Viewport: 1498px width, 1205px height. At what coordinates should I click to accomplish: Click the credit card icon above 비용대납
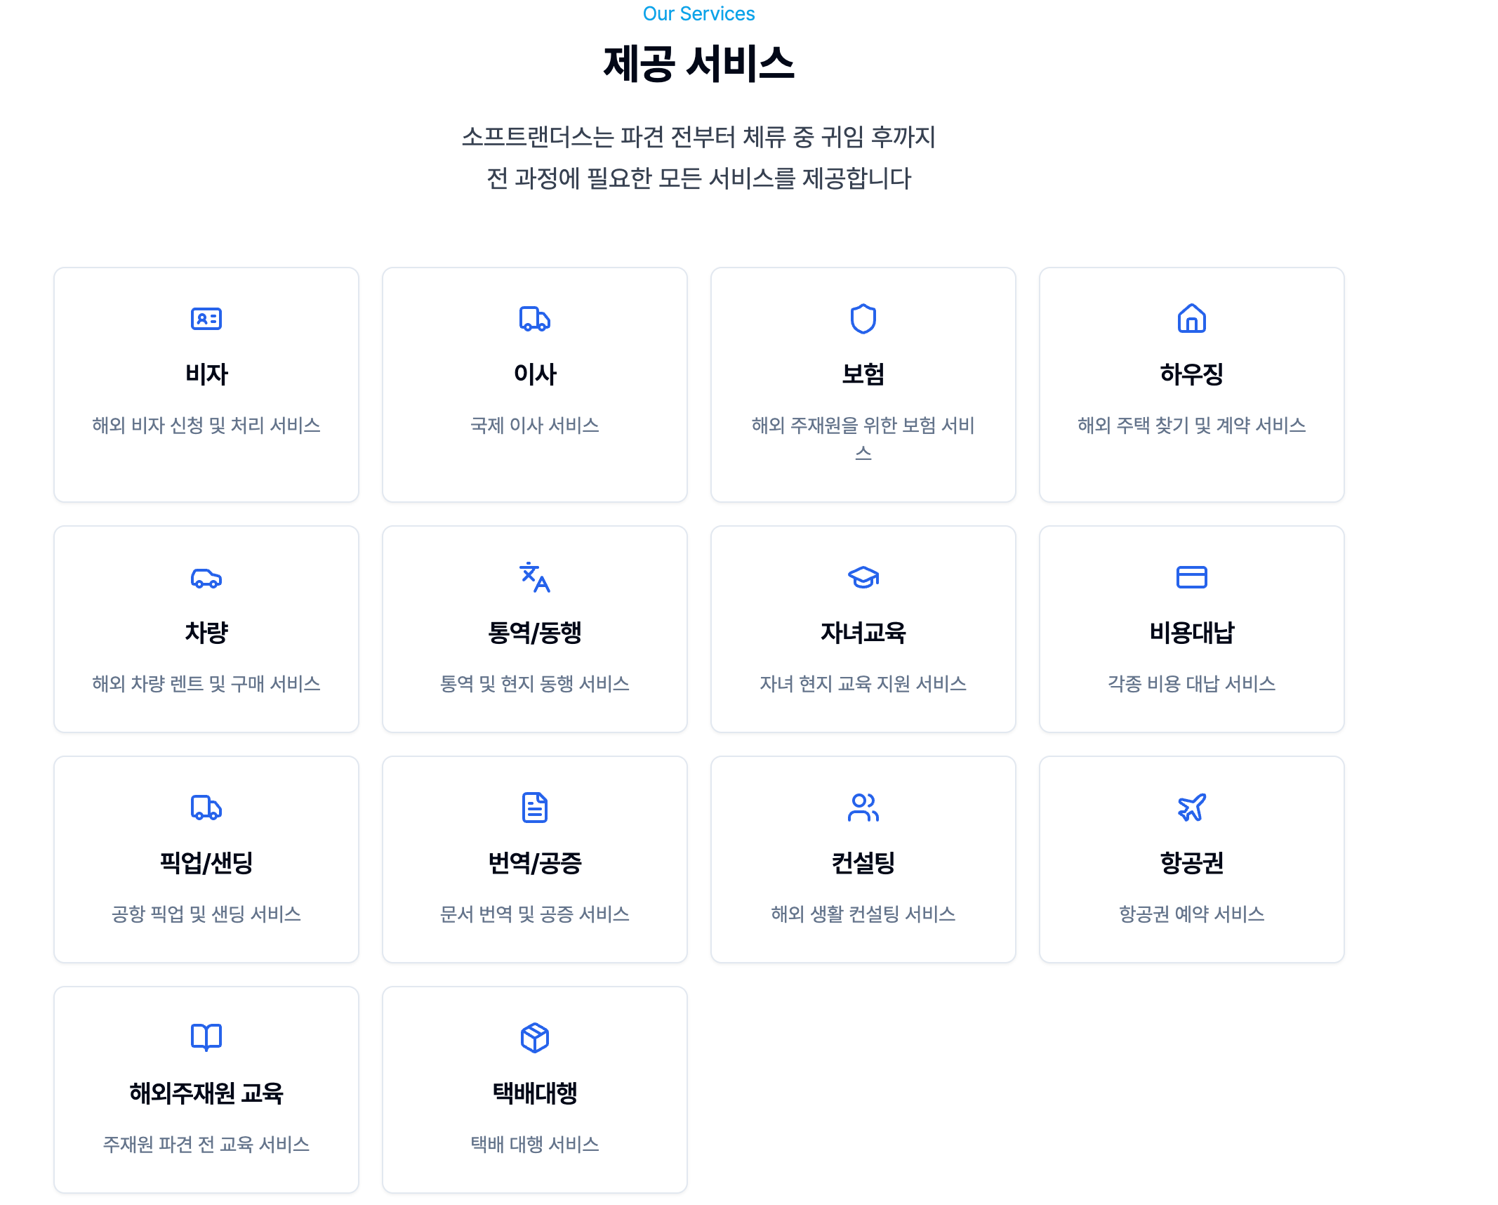1191,577
